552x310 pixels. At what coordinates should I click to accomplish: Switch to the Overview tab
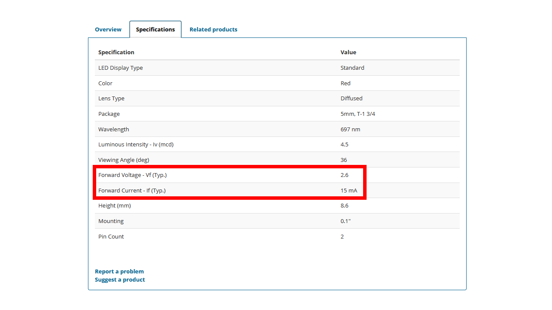point(108,29)
